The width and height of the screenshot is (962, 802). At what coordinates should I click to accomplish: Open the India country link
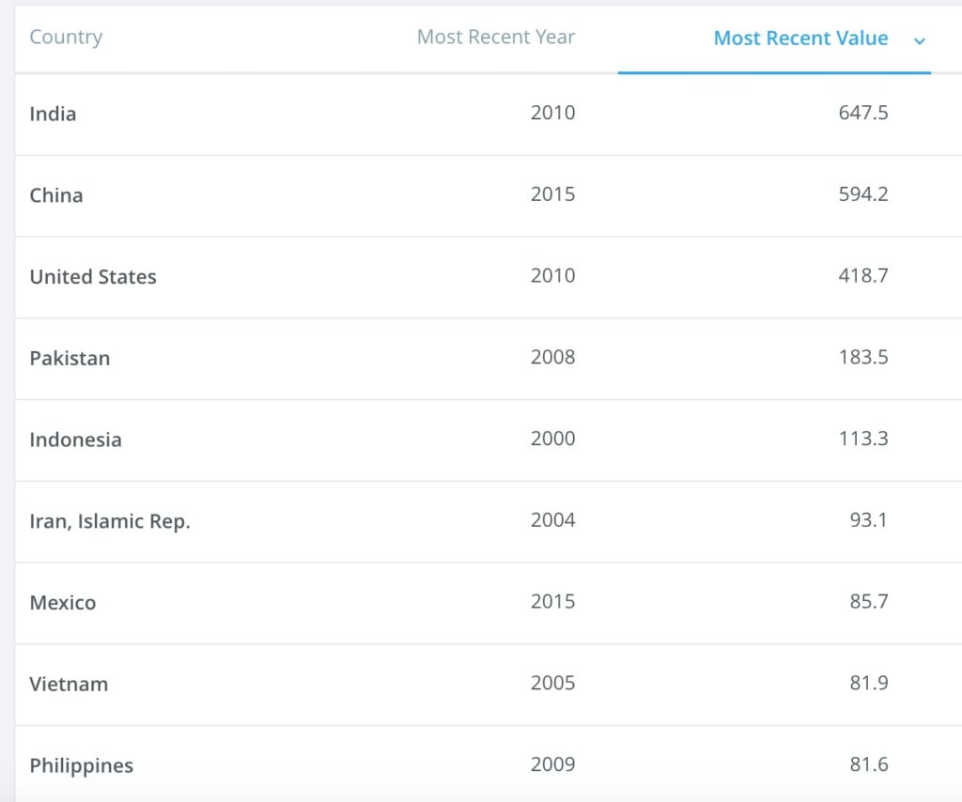pyautogui.click(x=53, y=114)
